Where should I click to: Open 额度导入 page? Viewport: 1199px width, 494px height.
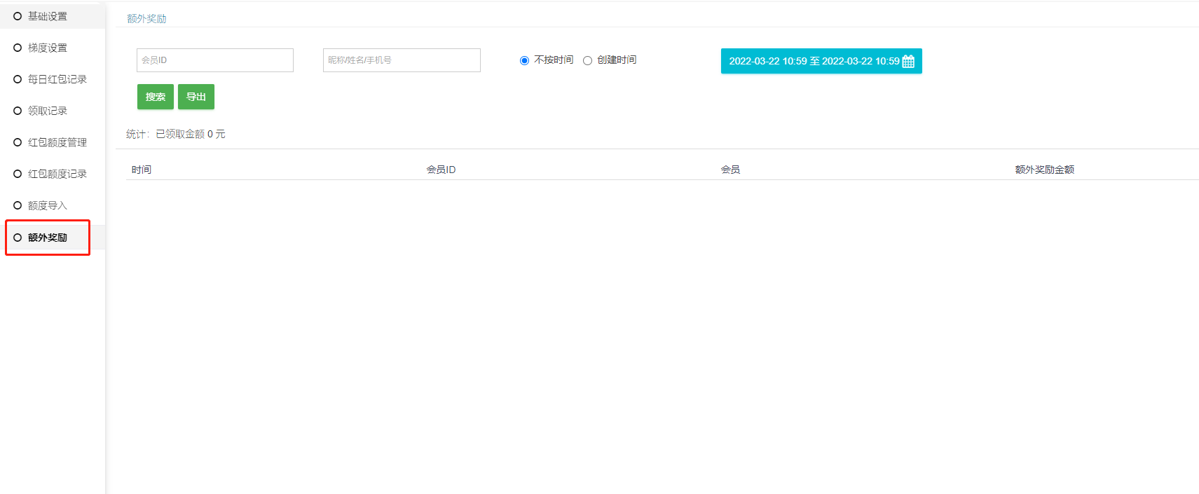pyautogui.click(x=47, y=205)
